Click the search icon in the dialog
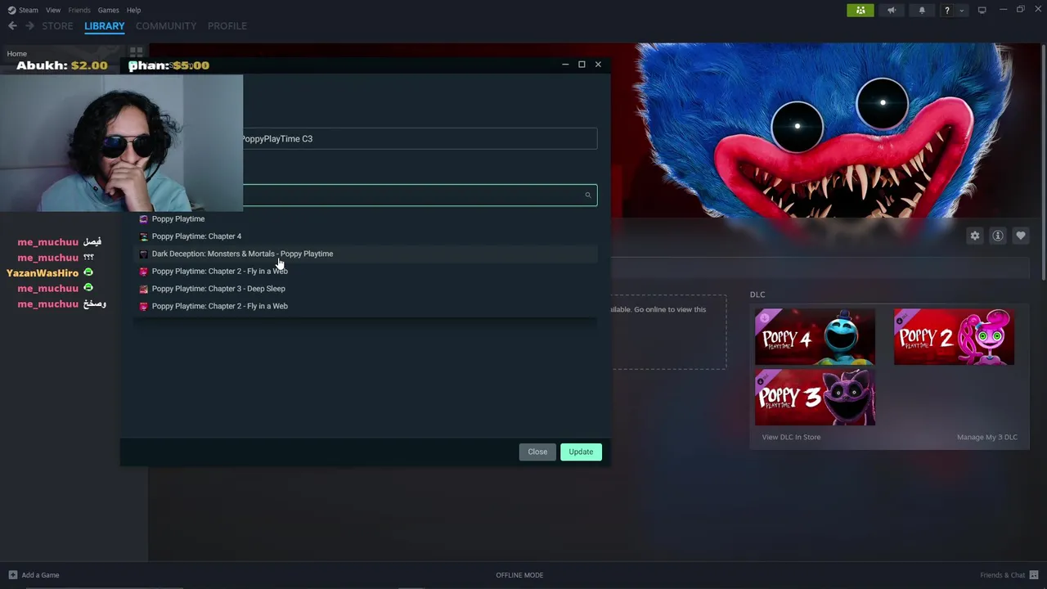 click(587, 196)
